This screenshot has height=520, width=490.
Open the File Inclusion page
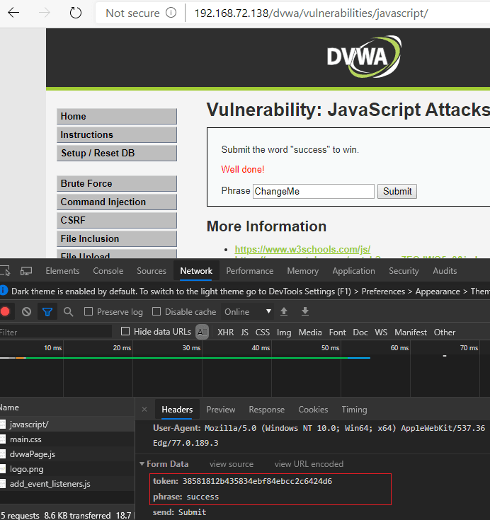117,239
